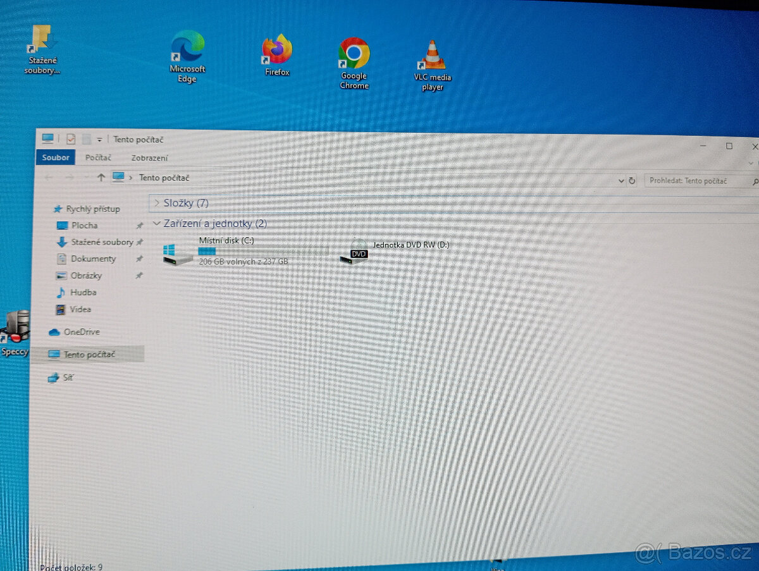
Task: Open the Soubor menu
Action: pos(55,157)
